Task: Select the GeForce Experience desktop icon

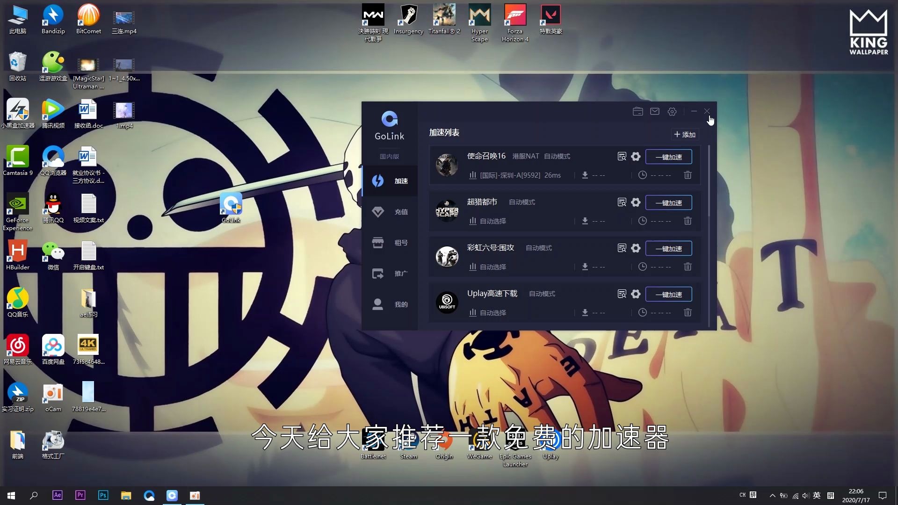Action: [18, 212]
